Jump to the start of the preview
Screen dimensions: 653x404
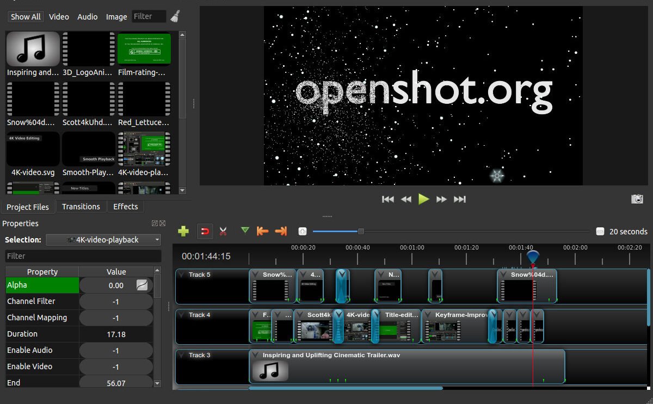coord(388,200)
